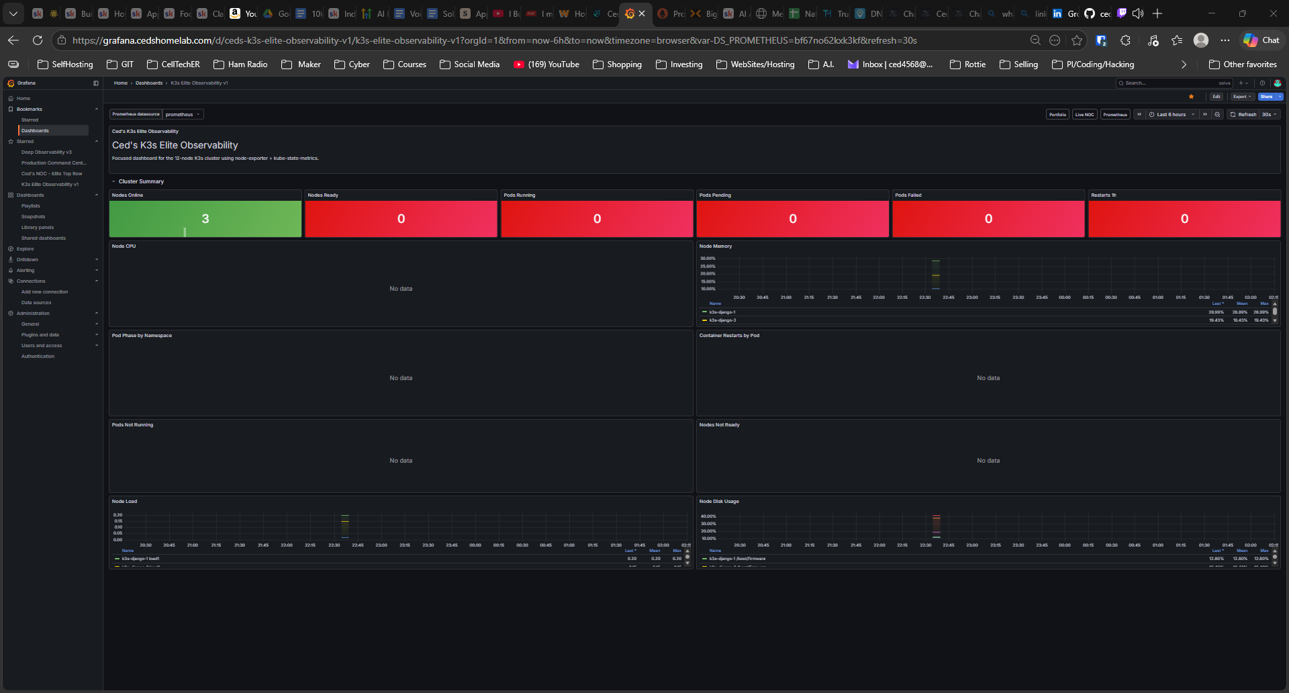Open the plus New menu dropdown
Image resolution: width=1289 pixels, height=693 pixels.
click(1243, 83)
